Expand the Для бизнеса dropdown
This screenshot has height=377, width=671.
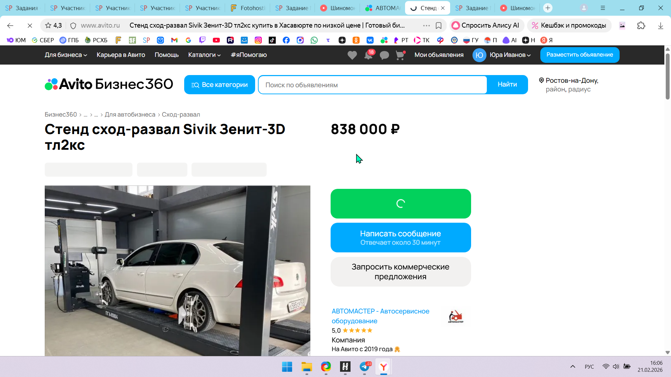pos(66,55)
